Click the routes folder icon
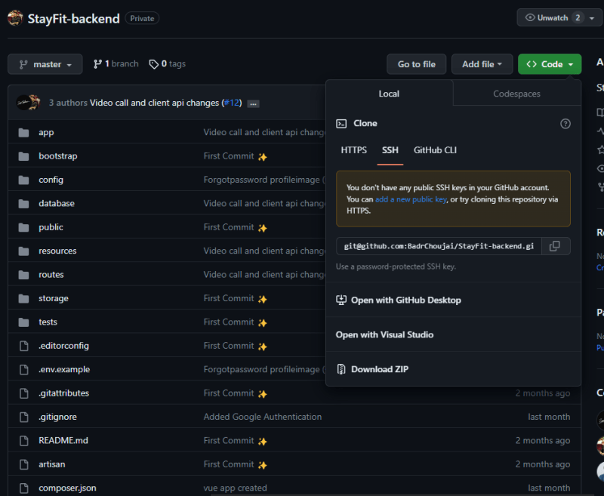The image size is (604, 496). pos(23,275)
